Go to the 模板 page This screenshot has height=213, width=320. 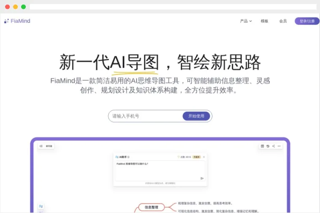264,21
